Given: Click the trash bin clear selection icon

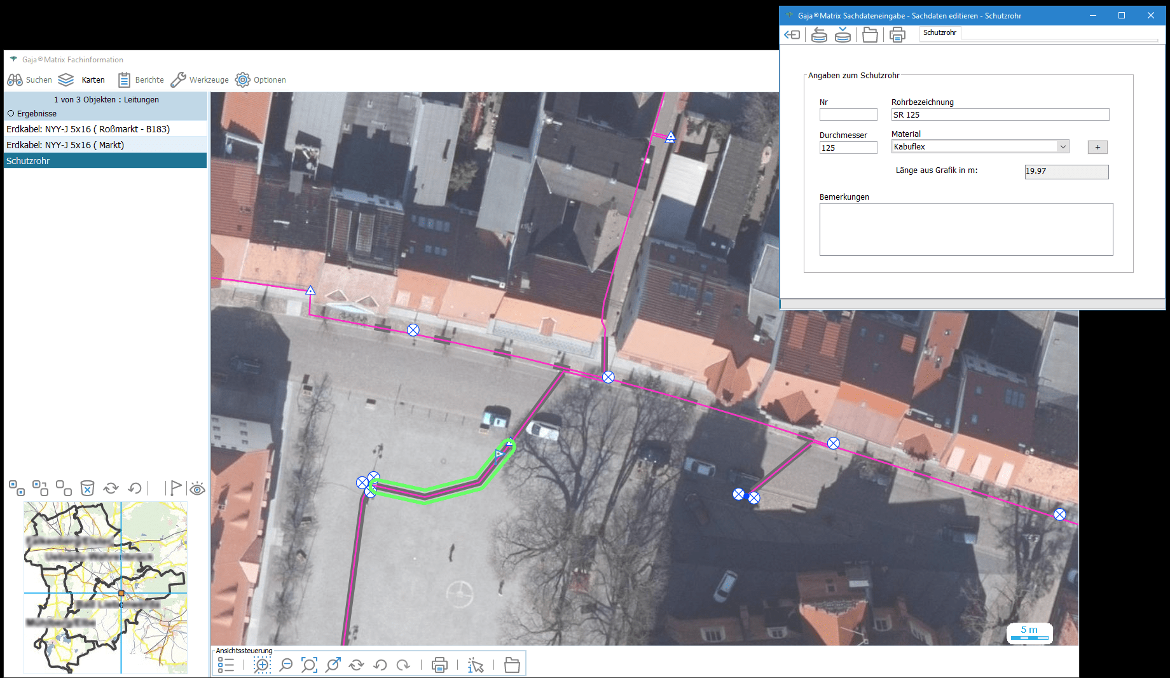Looking at the screenshot, I should tap(87, 488).
